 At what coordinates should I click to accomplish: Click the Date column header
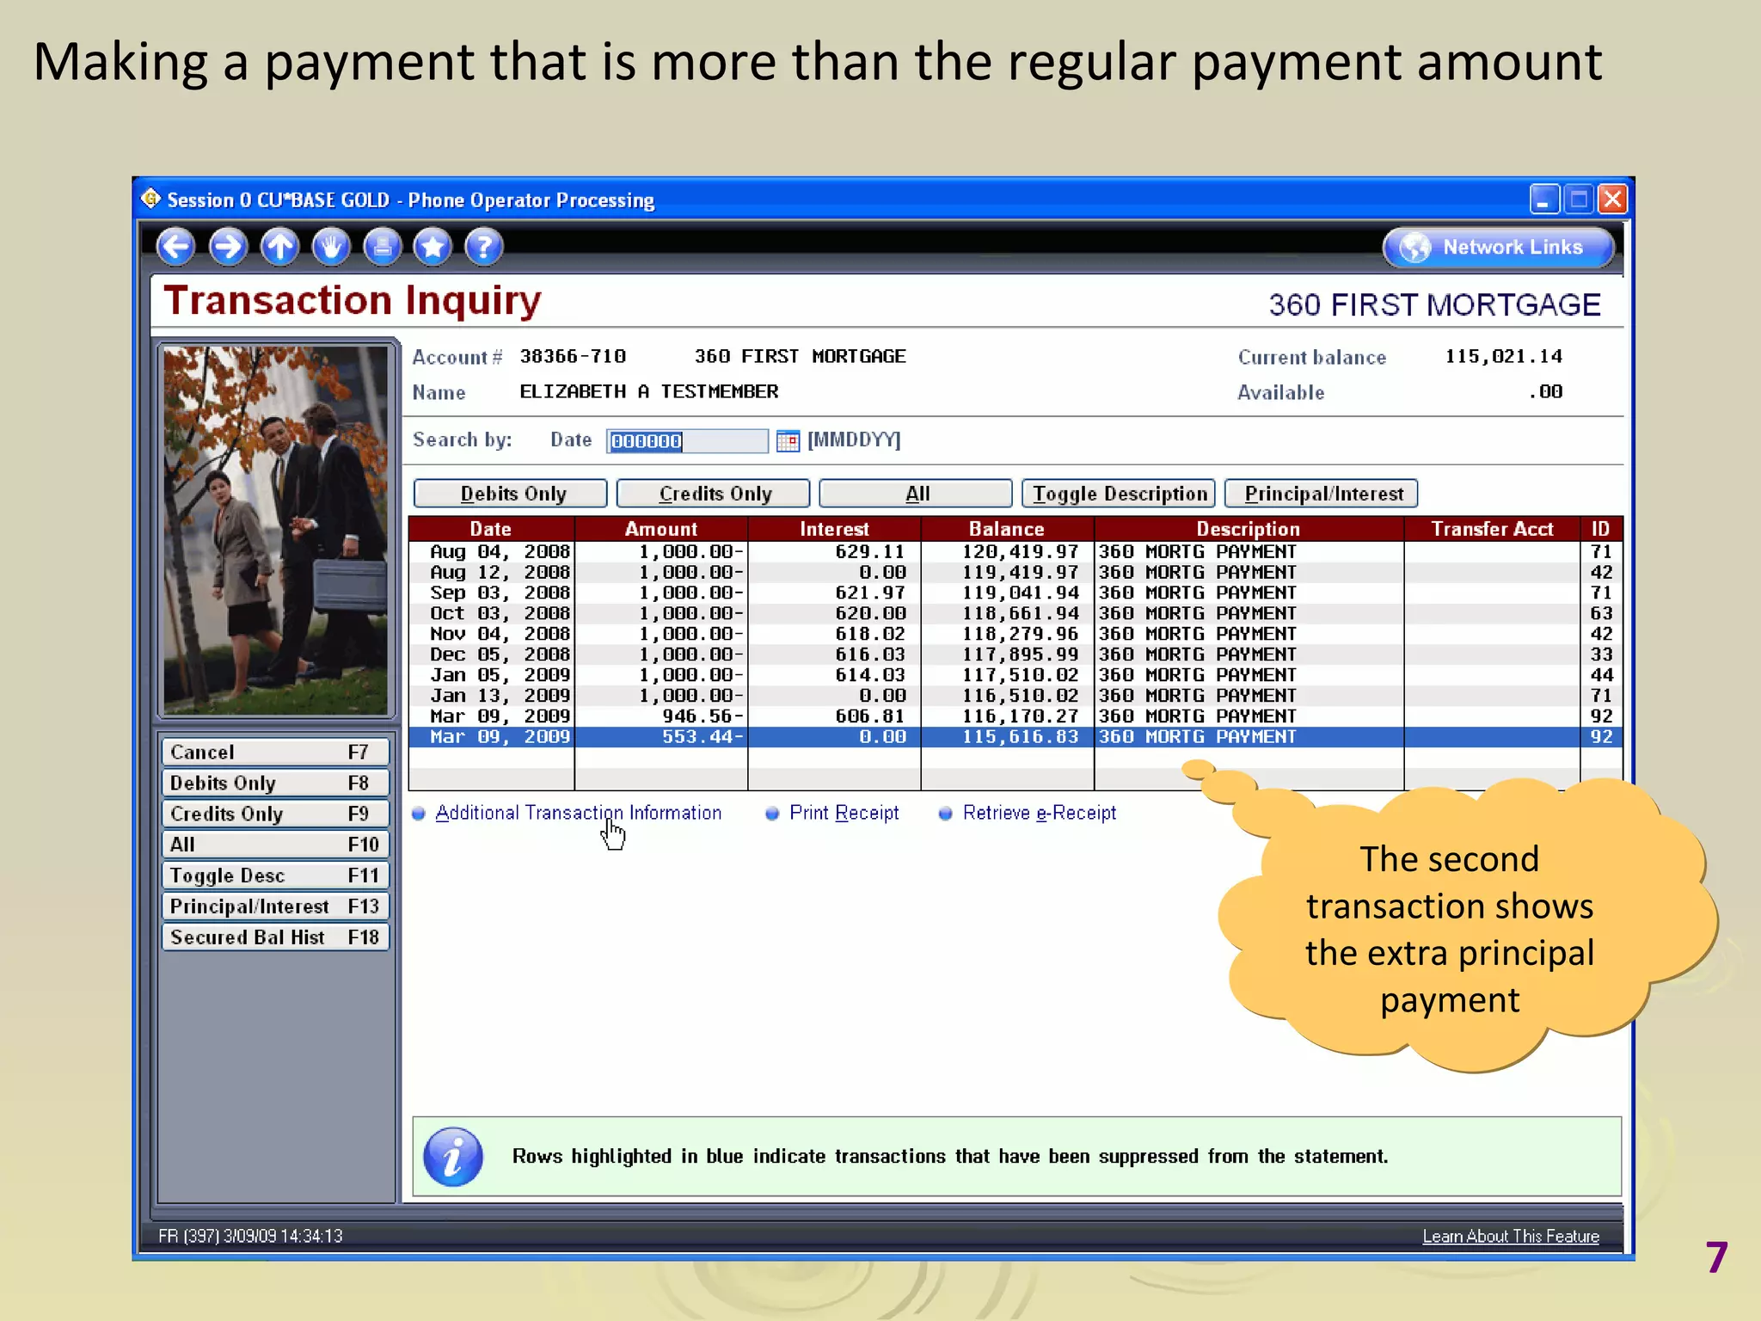click(x=491, y=529)
